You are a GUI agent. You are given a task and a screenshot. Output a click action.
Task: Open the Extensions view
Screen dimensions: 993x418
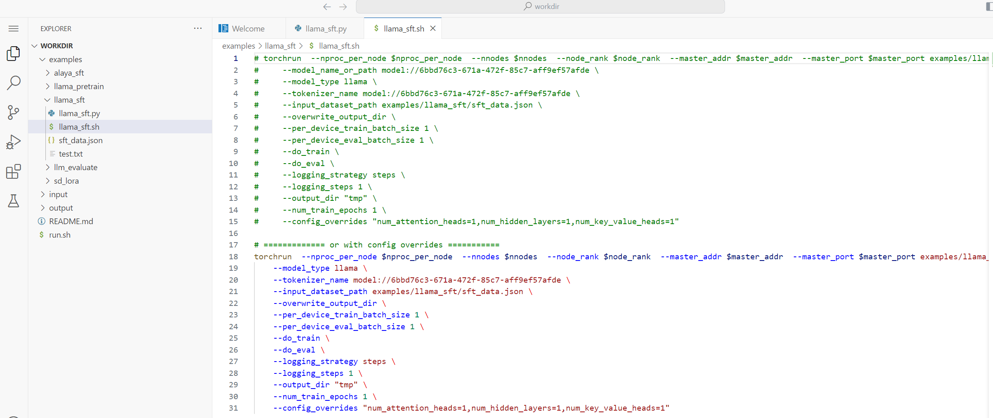(x=14, y=171)
